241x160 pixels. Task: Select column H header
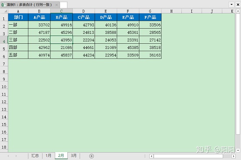171,11
